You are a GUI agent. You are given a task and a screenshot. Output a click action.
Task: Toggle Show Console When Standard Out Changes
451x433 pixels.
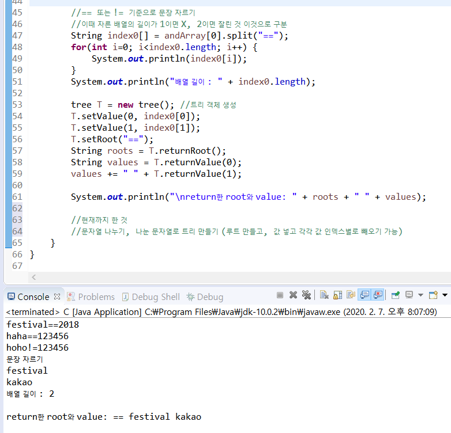[364, 295]
